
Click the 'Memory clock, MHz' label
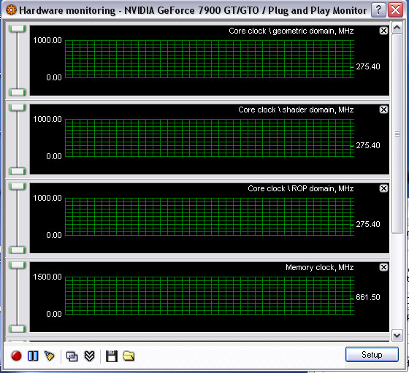[320, 267]
